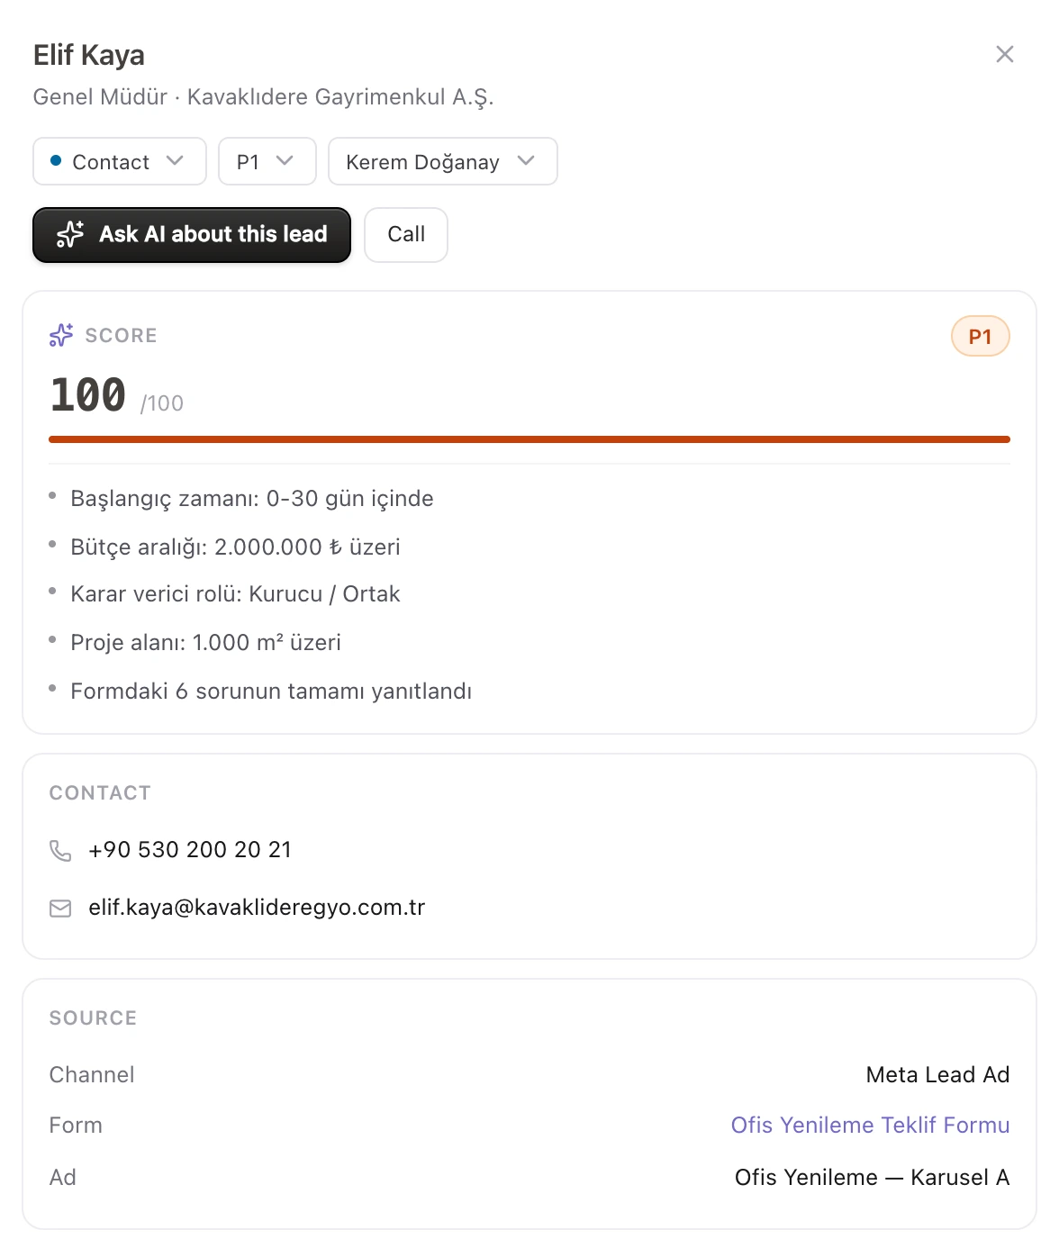1059x1248 pixels.
Task: Click the Meta Lead Ad channel value
Action: tap(937, 1075)
